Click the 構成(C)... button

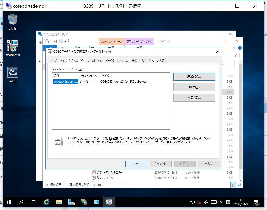click(x=194, y=98)
